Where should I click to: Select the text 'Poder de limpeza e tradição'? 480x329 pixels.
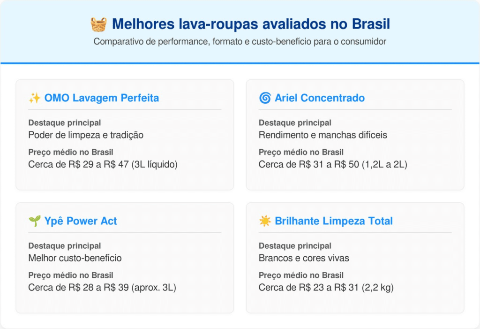point(86,135)
